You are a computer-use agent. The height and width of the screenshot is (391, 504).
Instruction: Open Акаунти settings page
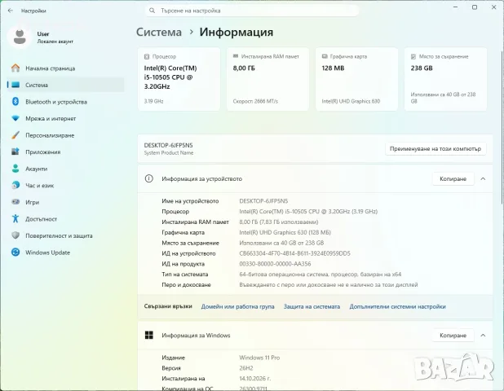(x=65, y=169)
